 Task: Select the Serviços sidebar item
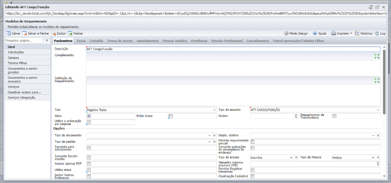pyautogui.click(x=28, y=87)
